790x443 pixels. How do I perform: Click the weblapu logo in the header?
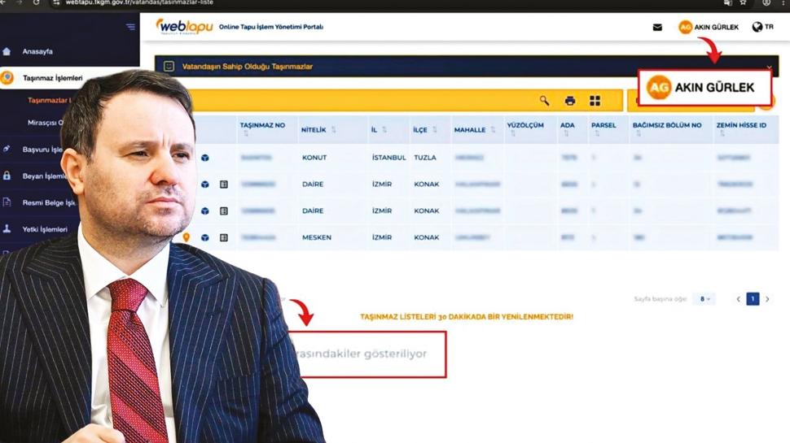click(x=184, y=27)
